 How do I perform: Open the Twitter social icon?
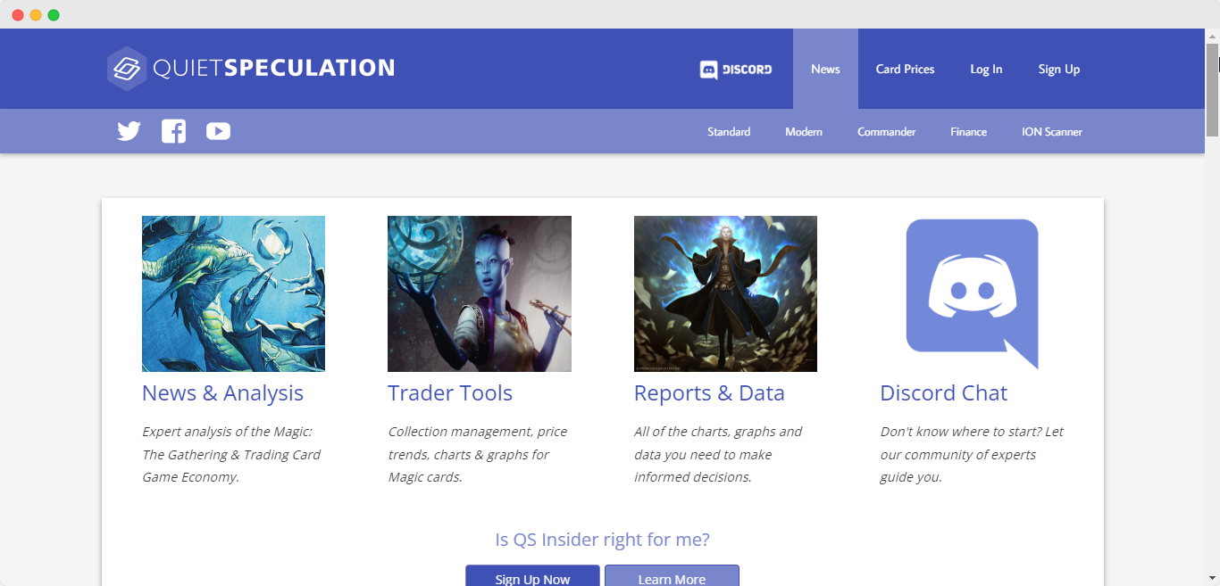tap(129, 131)
